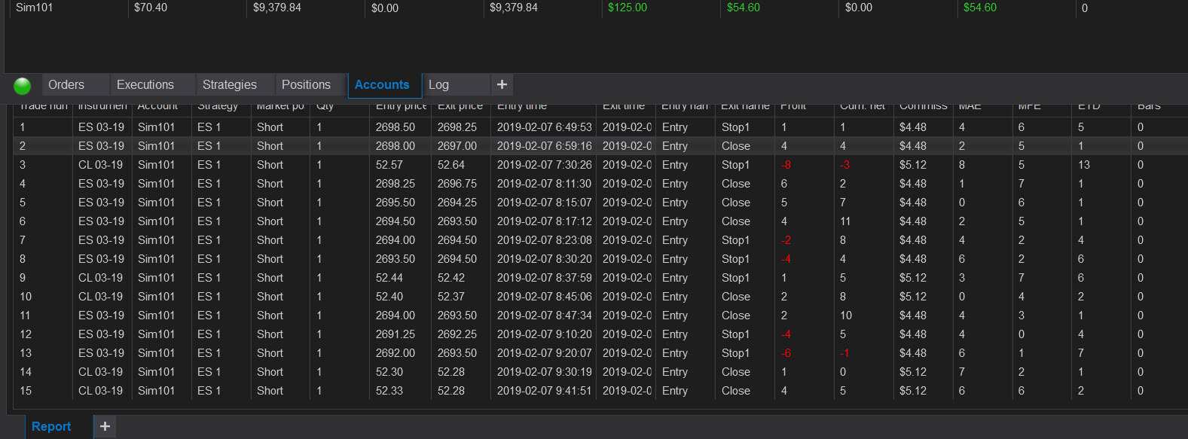The height and width of the screenshot is (439, 1188).
Task: Click entry time 2019-02-07 8:23:08
Action: (545, 240)
